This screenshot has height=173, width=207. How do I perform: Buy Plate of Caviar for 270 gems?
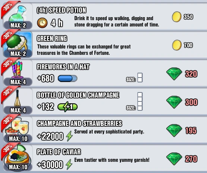coord(182,159)
